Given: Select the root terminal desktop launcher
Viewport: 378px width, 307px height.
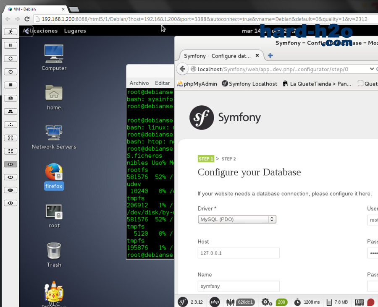Looking at the screenshot, I should click(54, 216).
